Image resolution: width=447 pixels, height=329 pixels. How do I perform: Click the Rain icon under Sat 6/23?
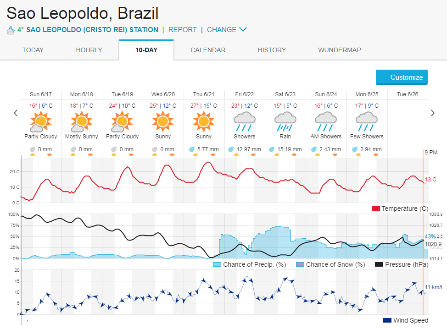point(285,121)
